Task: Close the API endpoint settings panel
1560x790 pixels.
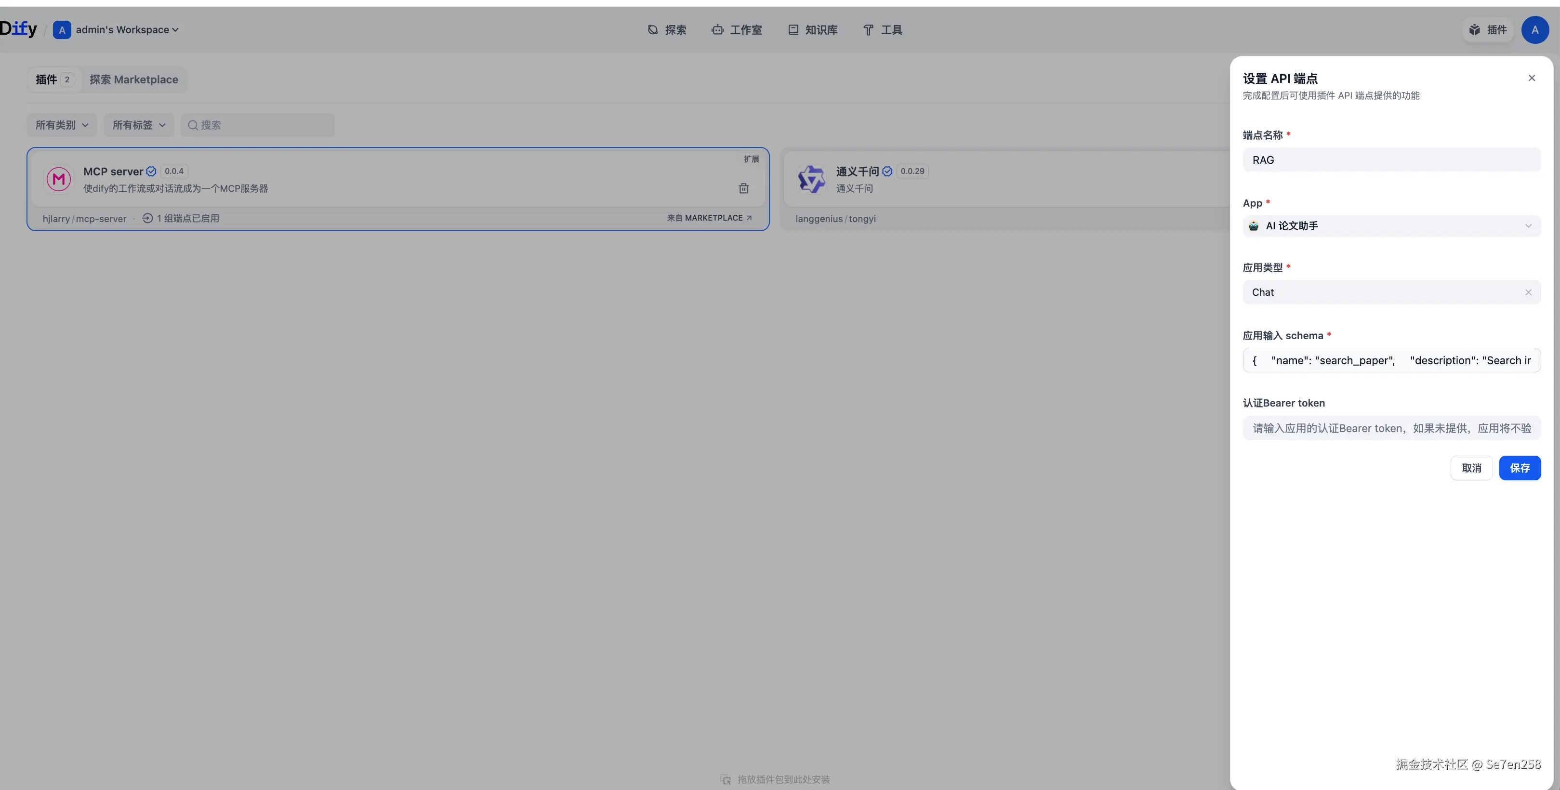Action: click(1532, 78)
